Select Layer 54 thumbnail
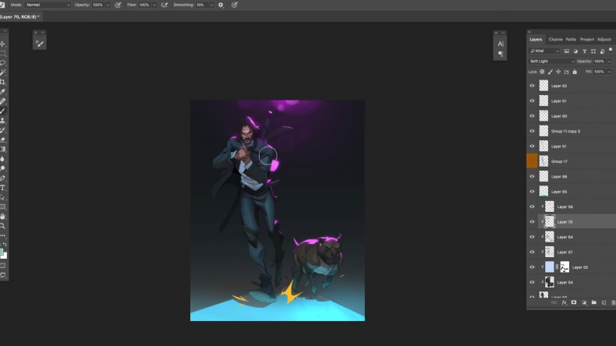 [x=550, y=282]
